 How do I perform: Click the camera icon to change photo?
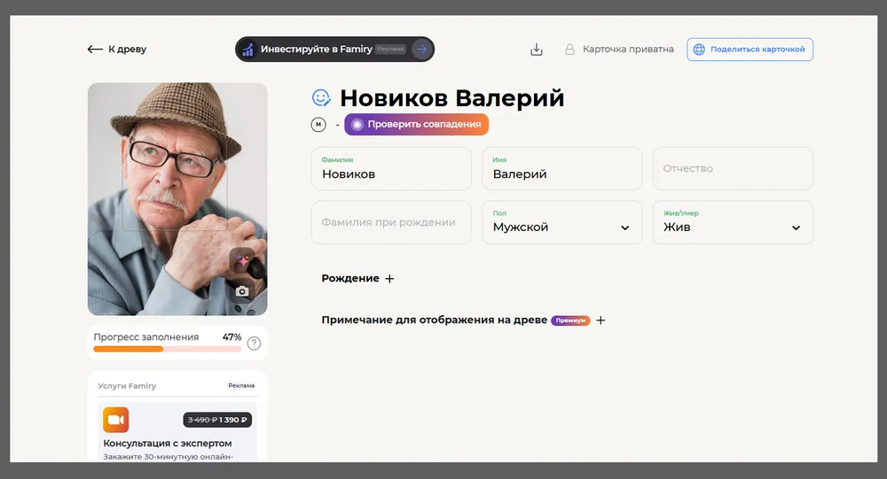click(242, 290)
